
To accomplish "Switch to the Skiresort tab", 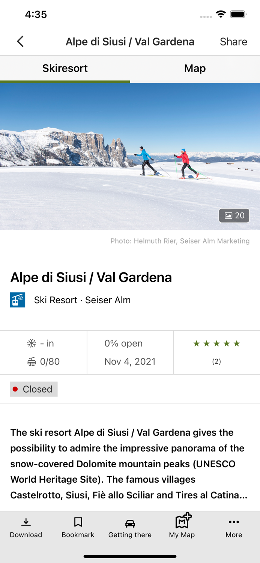I will [x=65, y=68].
